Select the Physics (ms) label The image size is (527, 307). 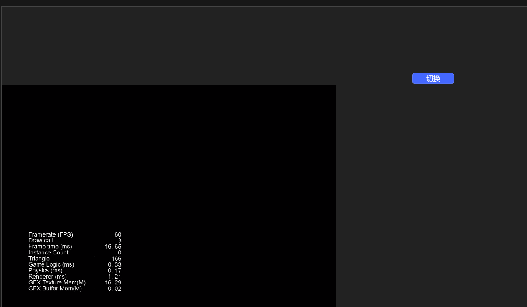point(46,270)
